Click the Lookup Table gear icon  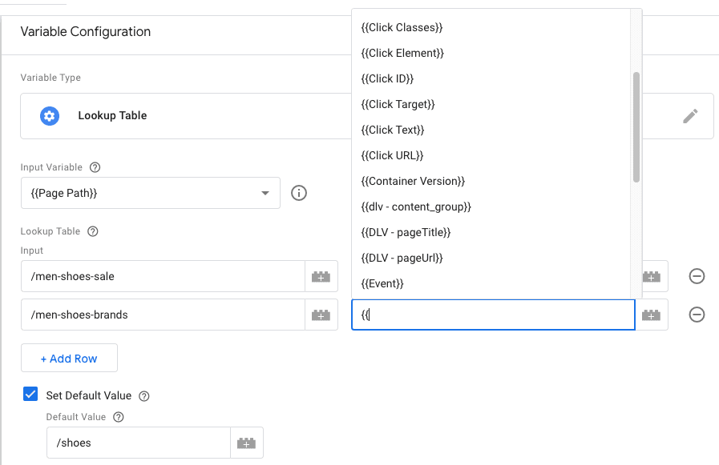click(x=49, y=116)
